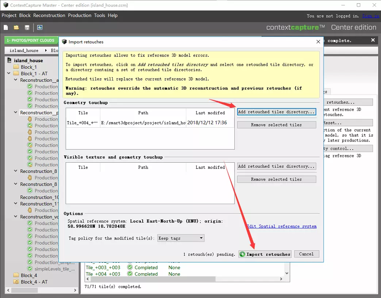The width and height of the screenshot is (381, 298).
Task: Open the Production menu
Action: pyautogui.click(x=80, y=15)
